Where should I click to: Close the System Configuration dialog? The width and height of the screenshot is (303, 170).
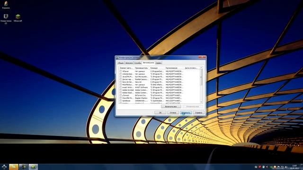point(202,57)
